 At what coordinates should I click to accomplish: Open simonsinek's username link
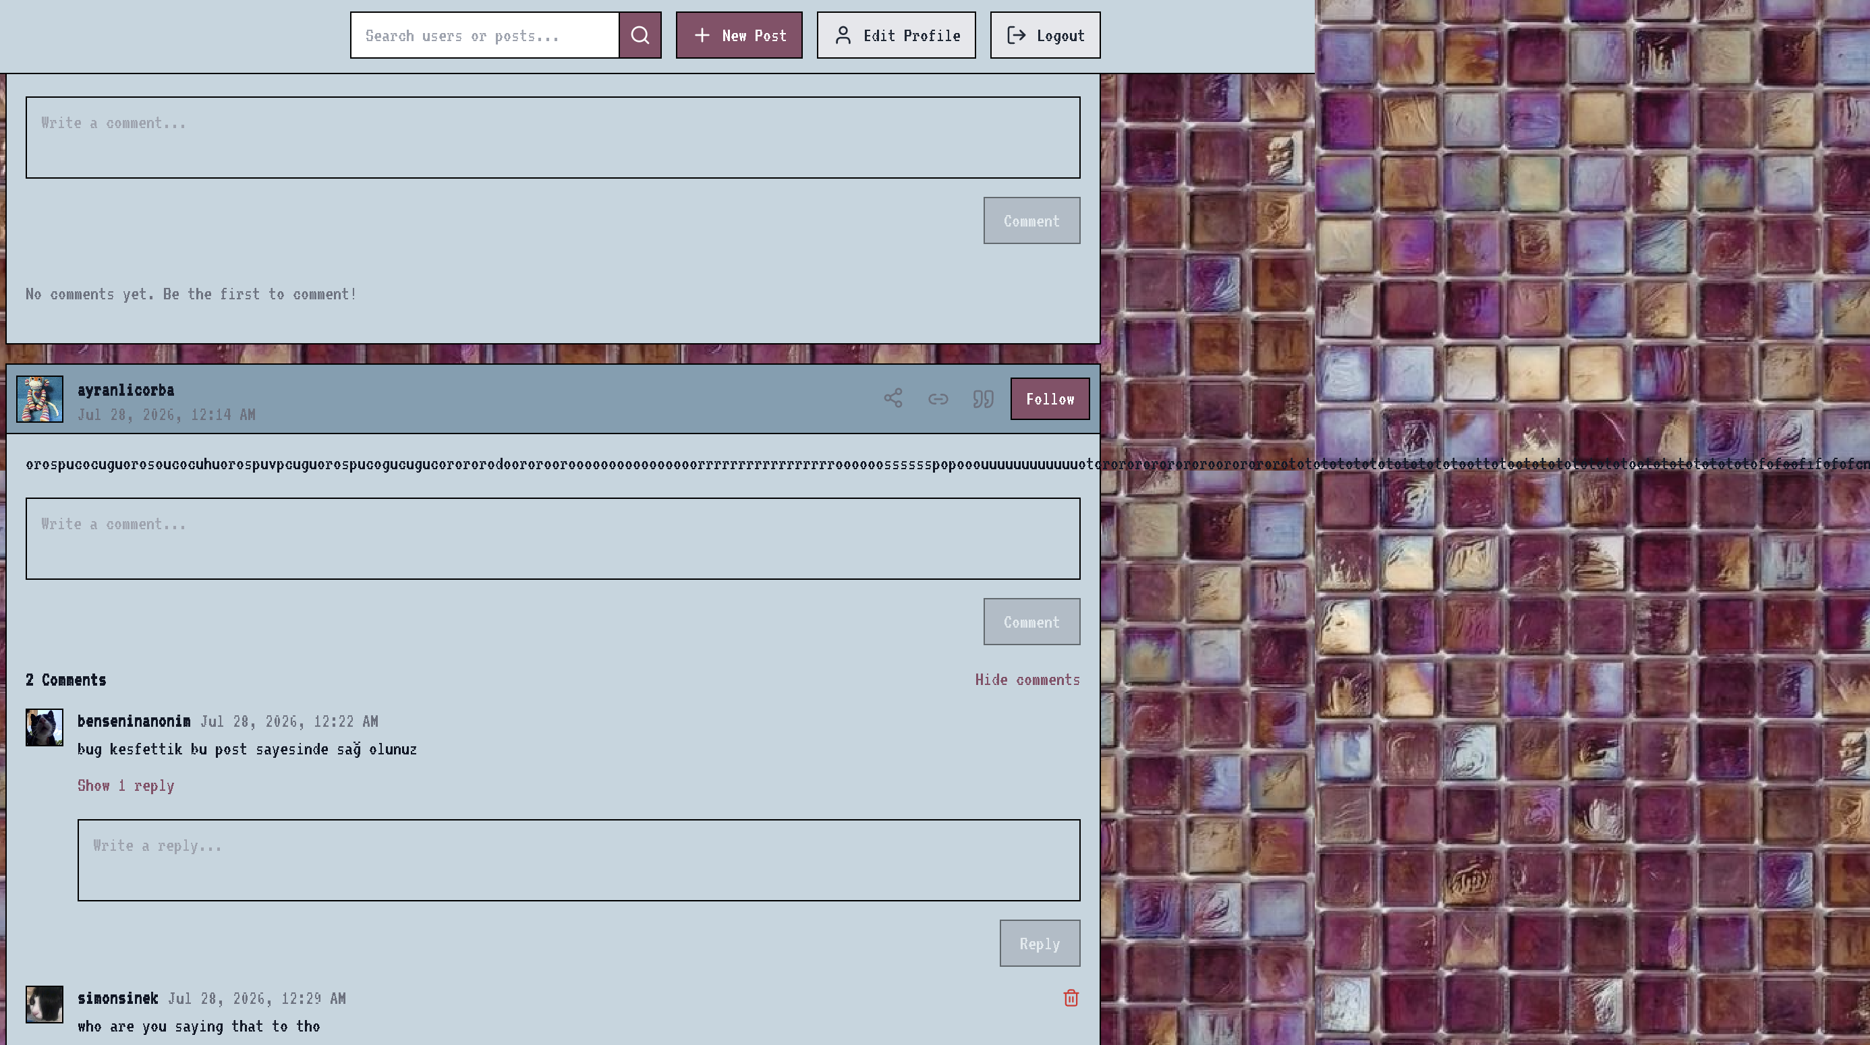[x=117, y=998]
